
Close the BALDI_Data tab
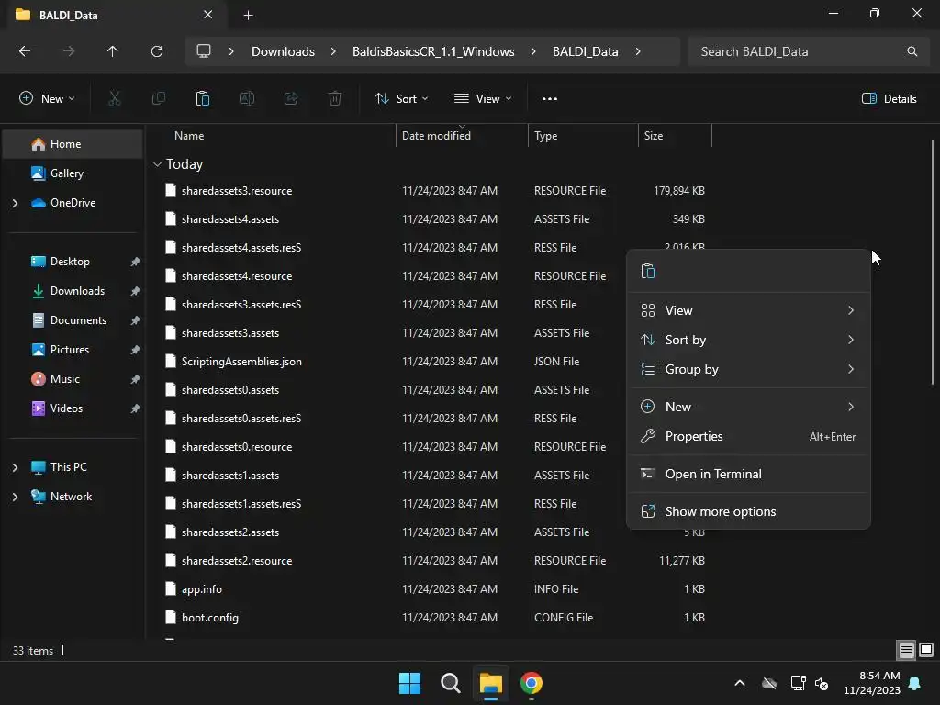pos(208,15)
